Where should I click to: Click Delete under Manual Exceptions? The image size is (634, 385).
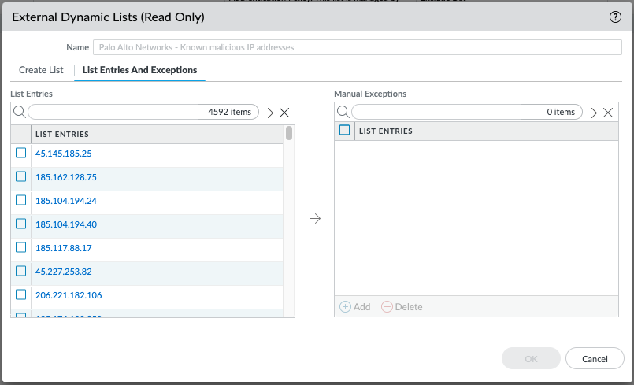(x=402, y=306)
